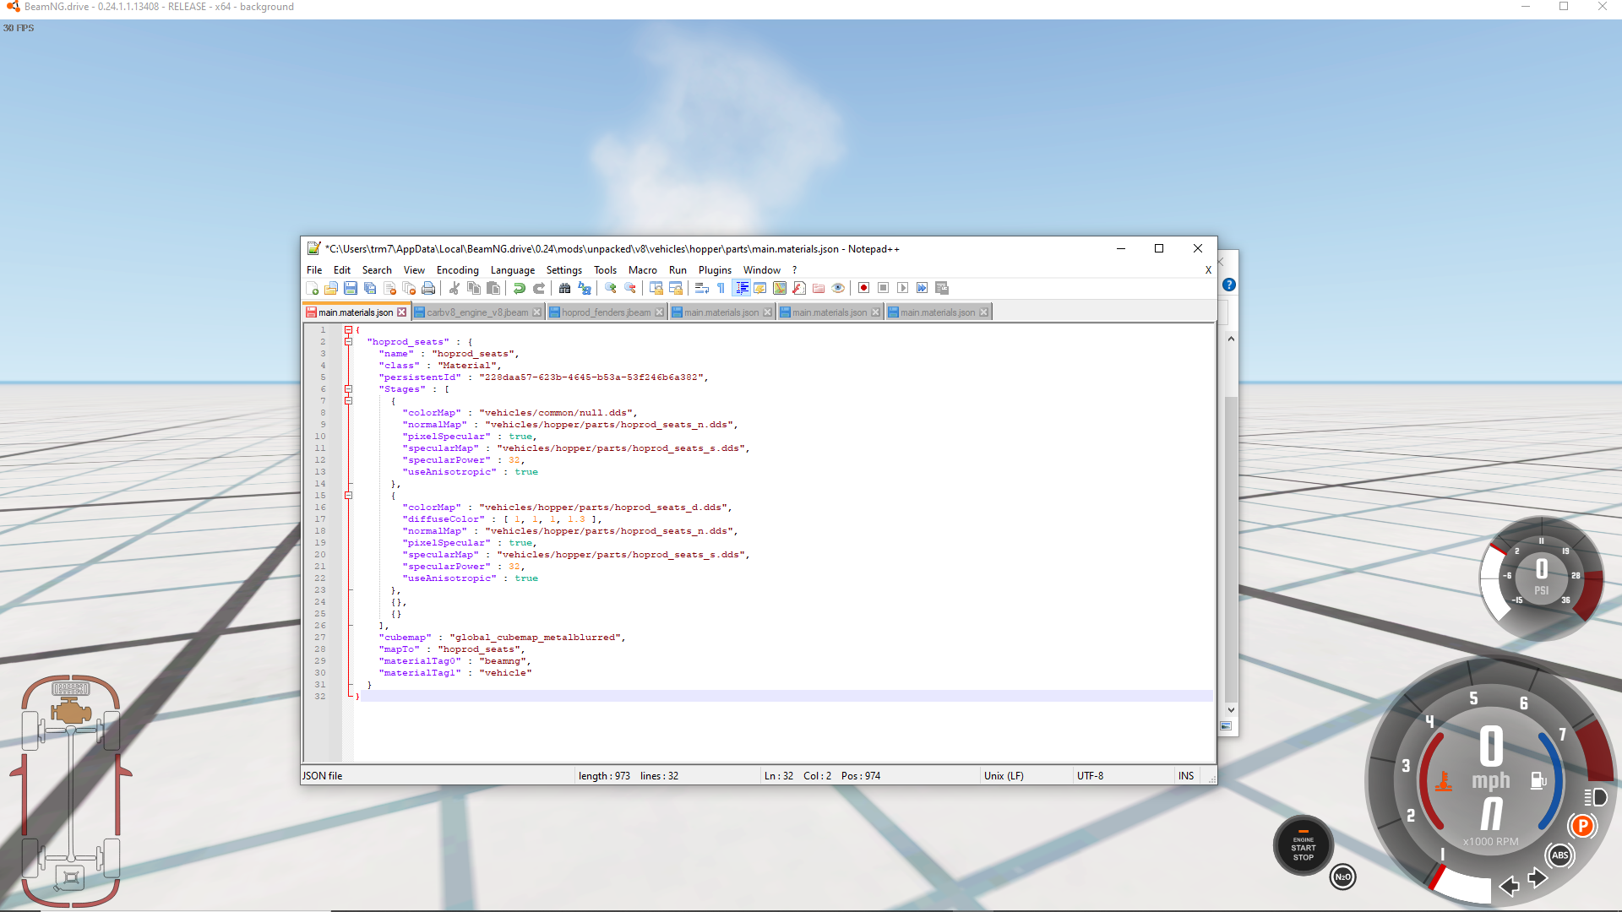Open the Search menu
The width and height of the screenshot is (1622, 912).
(377, 270)
